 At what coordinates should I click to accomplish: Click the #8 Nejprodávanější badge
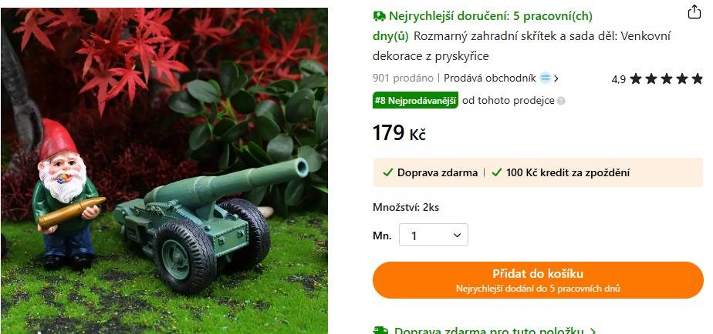pyautogui.click(x=415, y=100)
